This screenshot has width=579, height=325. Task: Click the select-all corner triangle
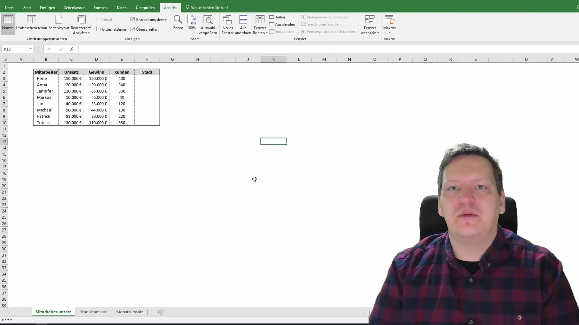(x=4, y=59)
